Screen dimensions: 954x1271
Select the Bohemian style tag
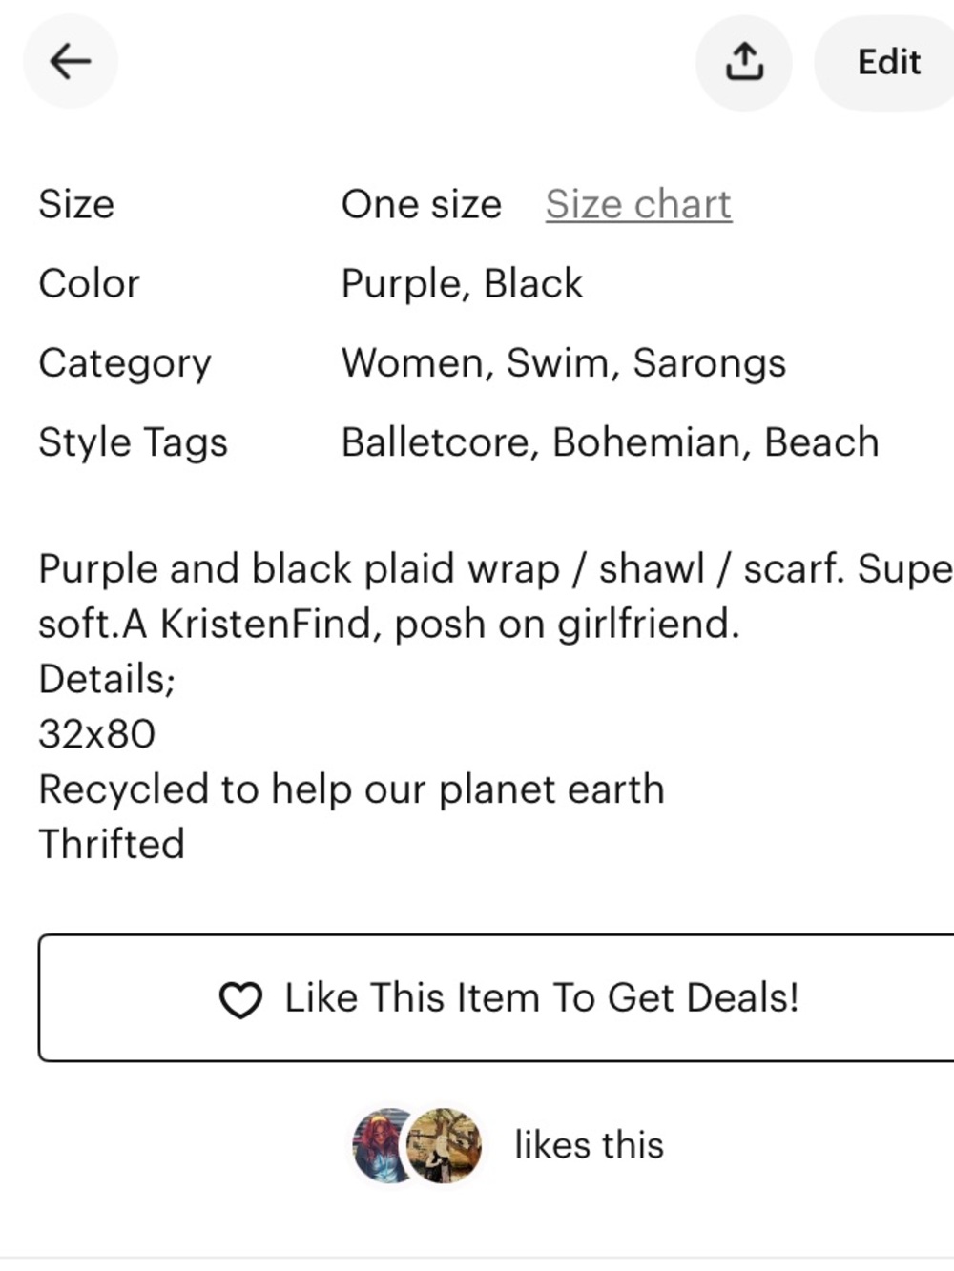(x=653, y=442)
